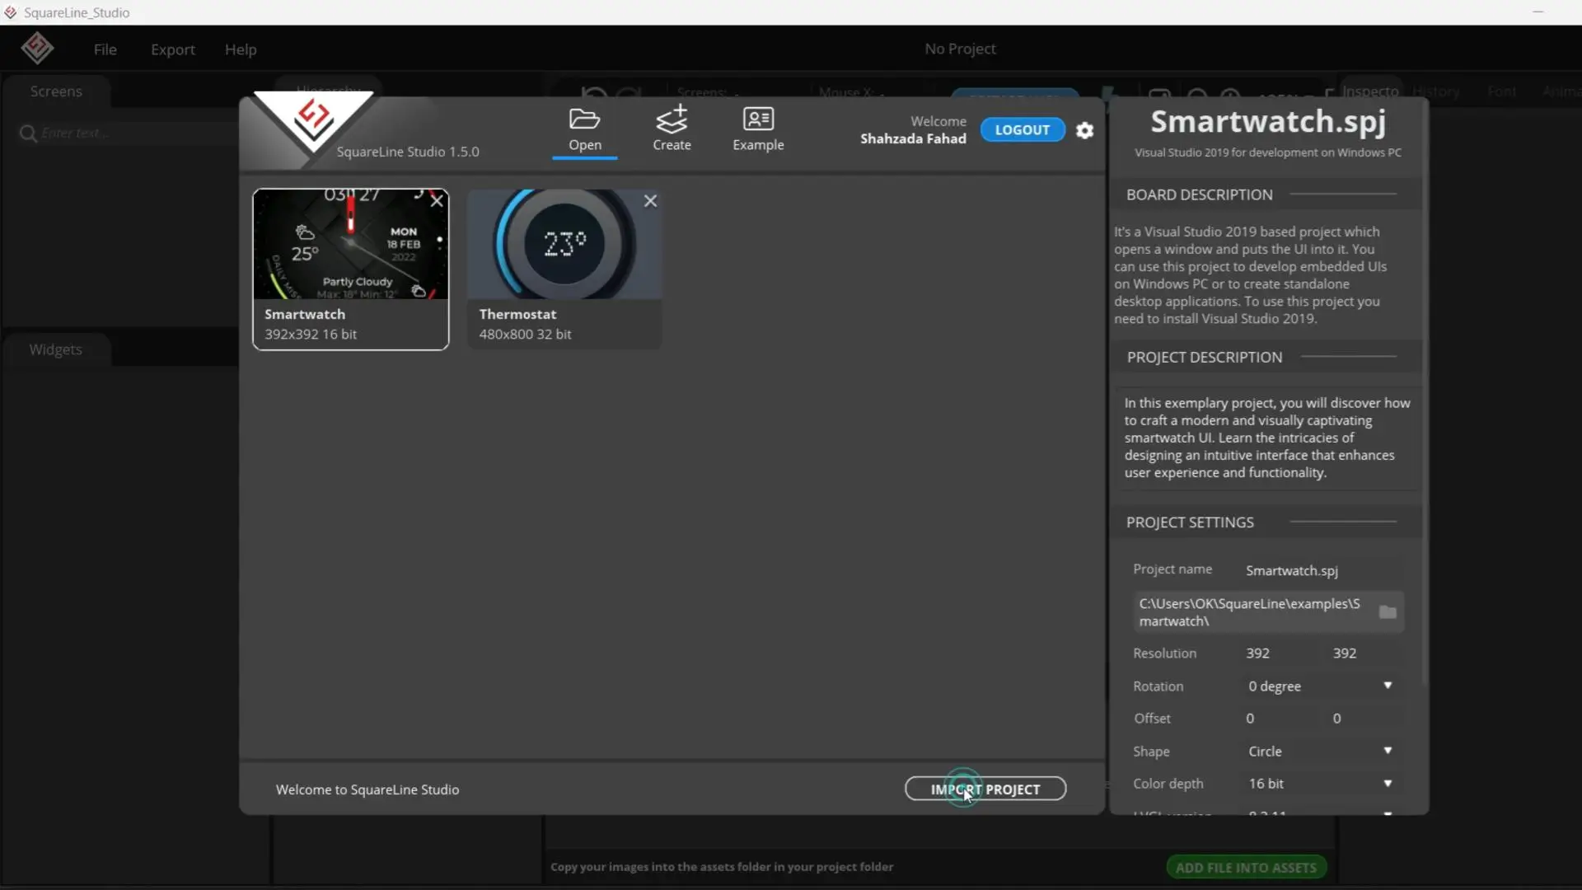Viewport: 1582px width, 890px height.
Task: Select the Widgets panel tab
Action: pyautogui.click(x=56, y=349)
